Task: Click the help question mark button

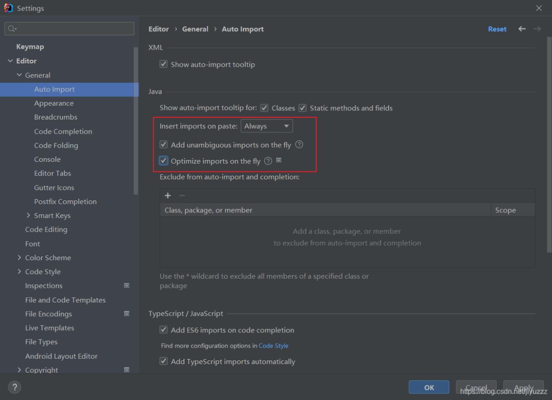Action: pos(14,387)
